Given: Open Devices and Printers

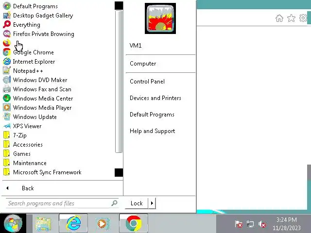Looking at the screenshot, I should (155, 98).
